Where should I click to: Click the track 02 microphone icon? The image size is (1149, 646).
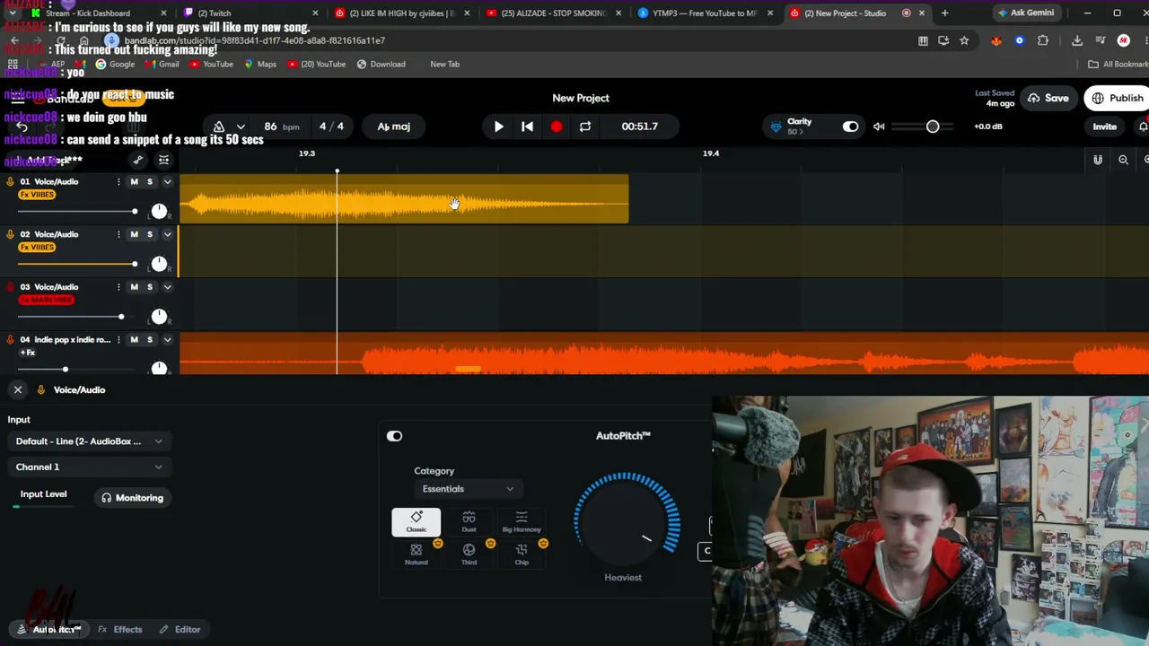pyautogui.click(x=10, y=235)
